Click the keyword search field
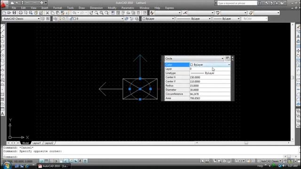This screenshot has width=301, height=169. (x=237, y=3)
